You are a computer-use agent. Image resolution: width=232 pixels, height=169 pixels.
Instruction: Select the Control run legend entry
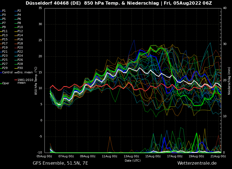click(7, 73)
